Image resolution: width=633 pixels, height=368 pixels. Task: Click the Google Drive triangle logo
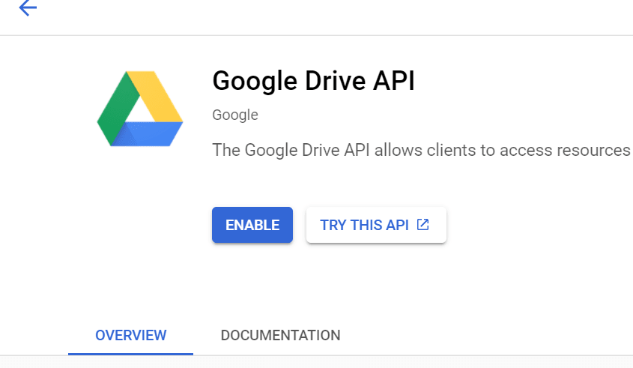pos(140,109)
